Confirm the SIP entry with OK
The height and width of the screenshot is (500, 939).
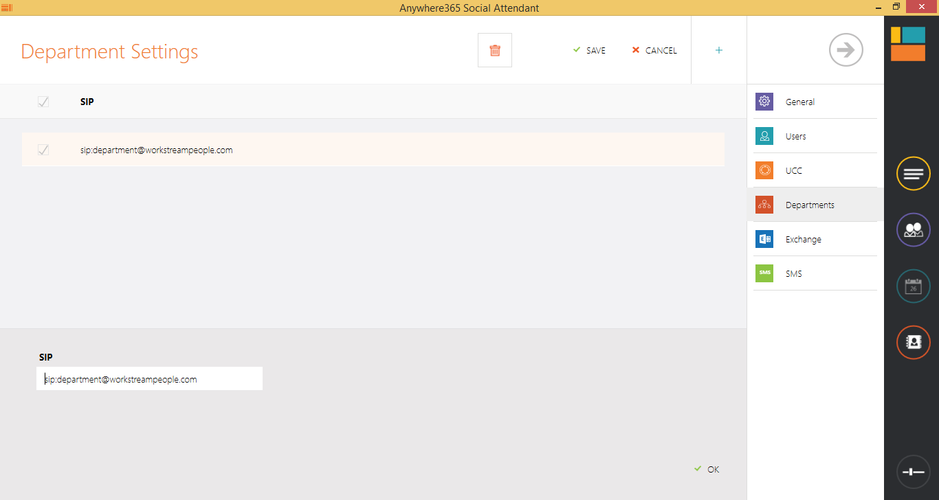(x=707, y=469)
